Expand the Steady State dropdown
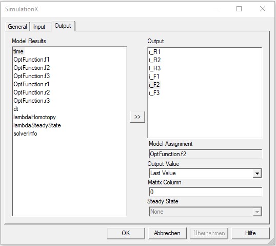276x246 pixels. point(257,212)
